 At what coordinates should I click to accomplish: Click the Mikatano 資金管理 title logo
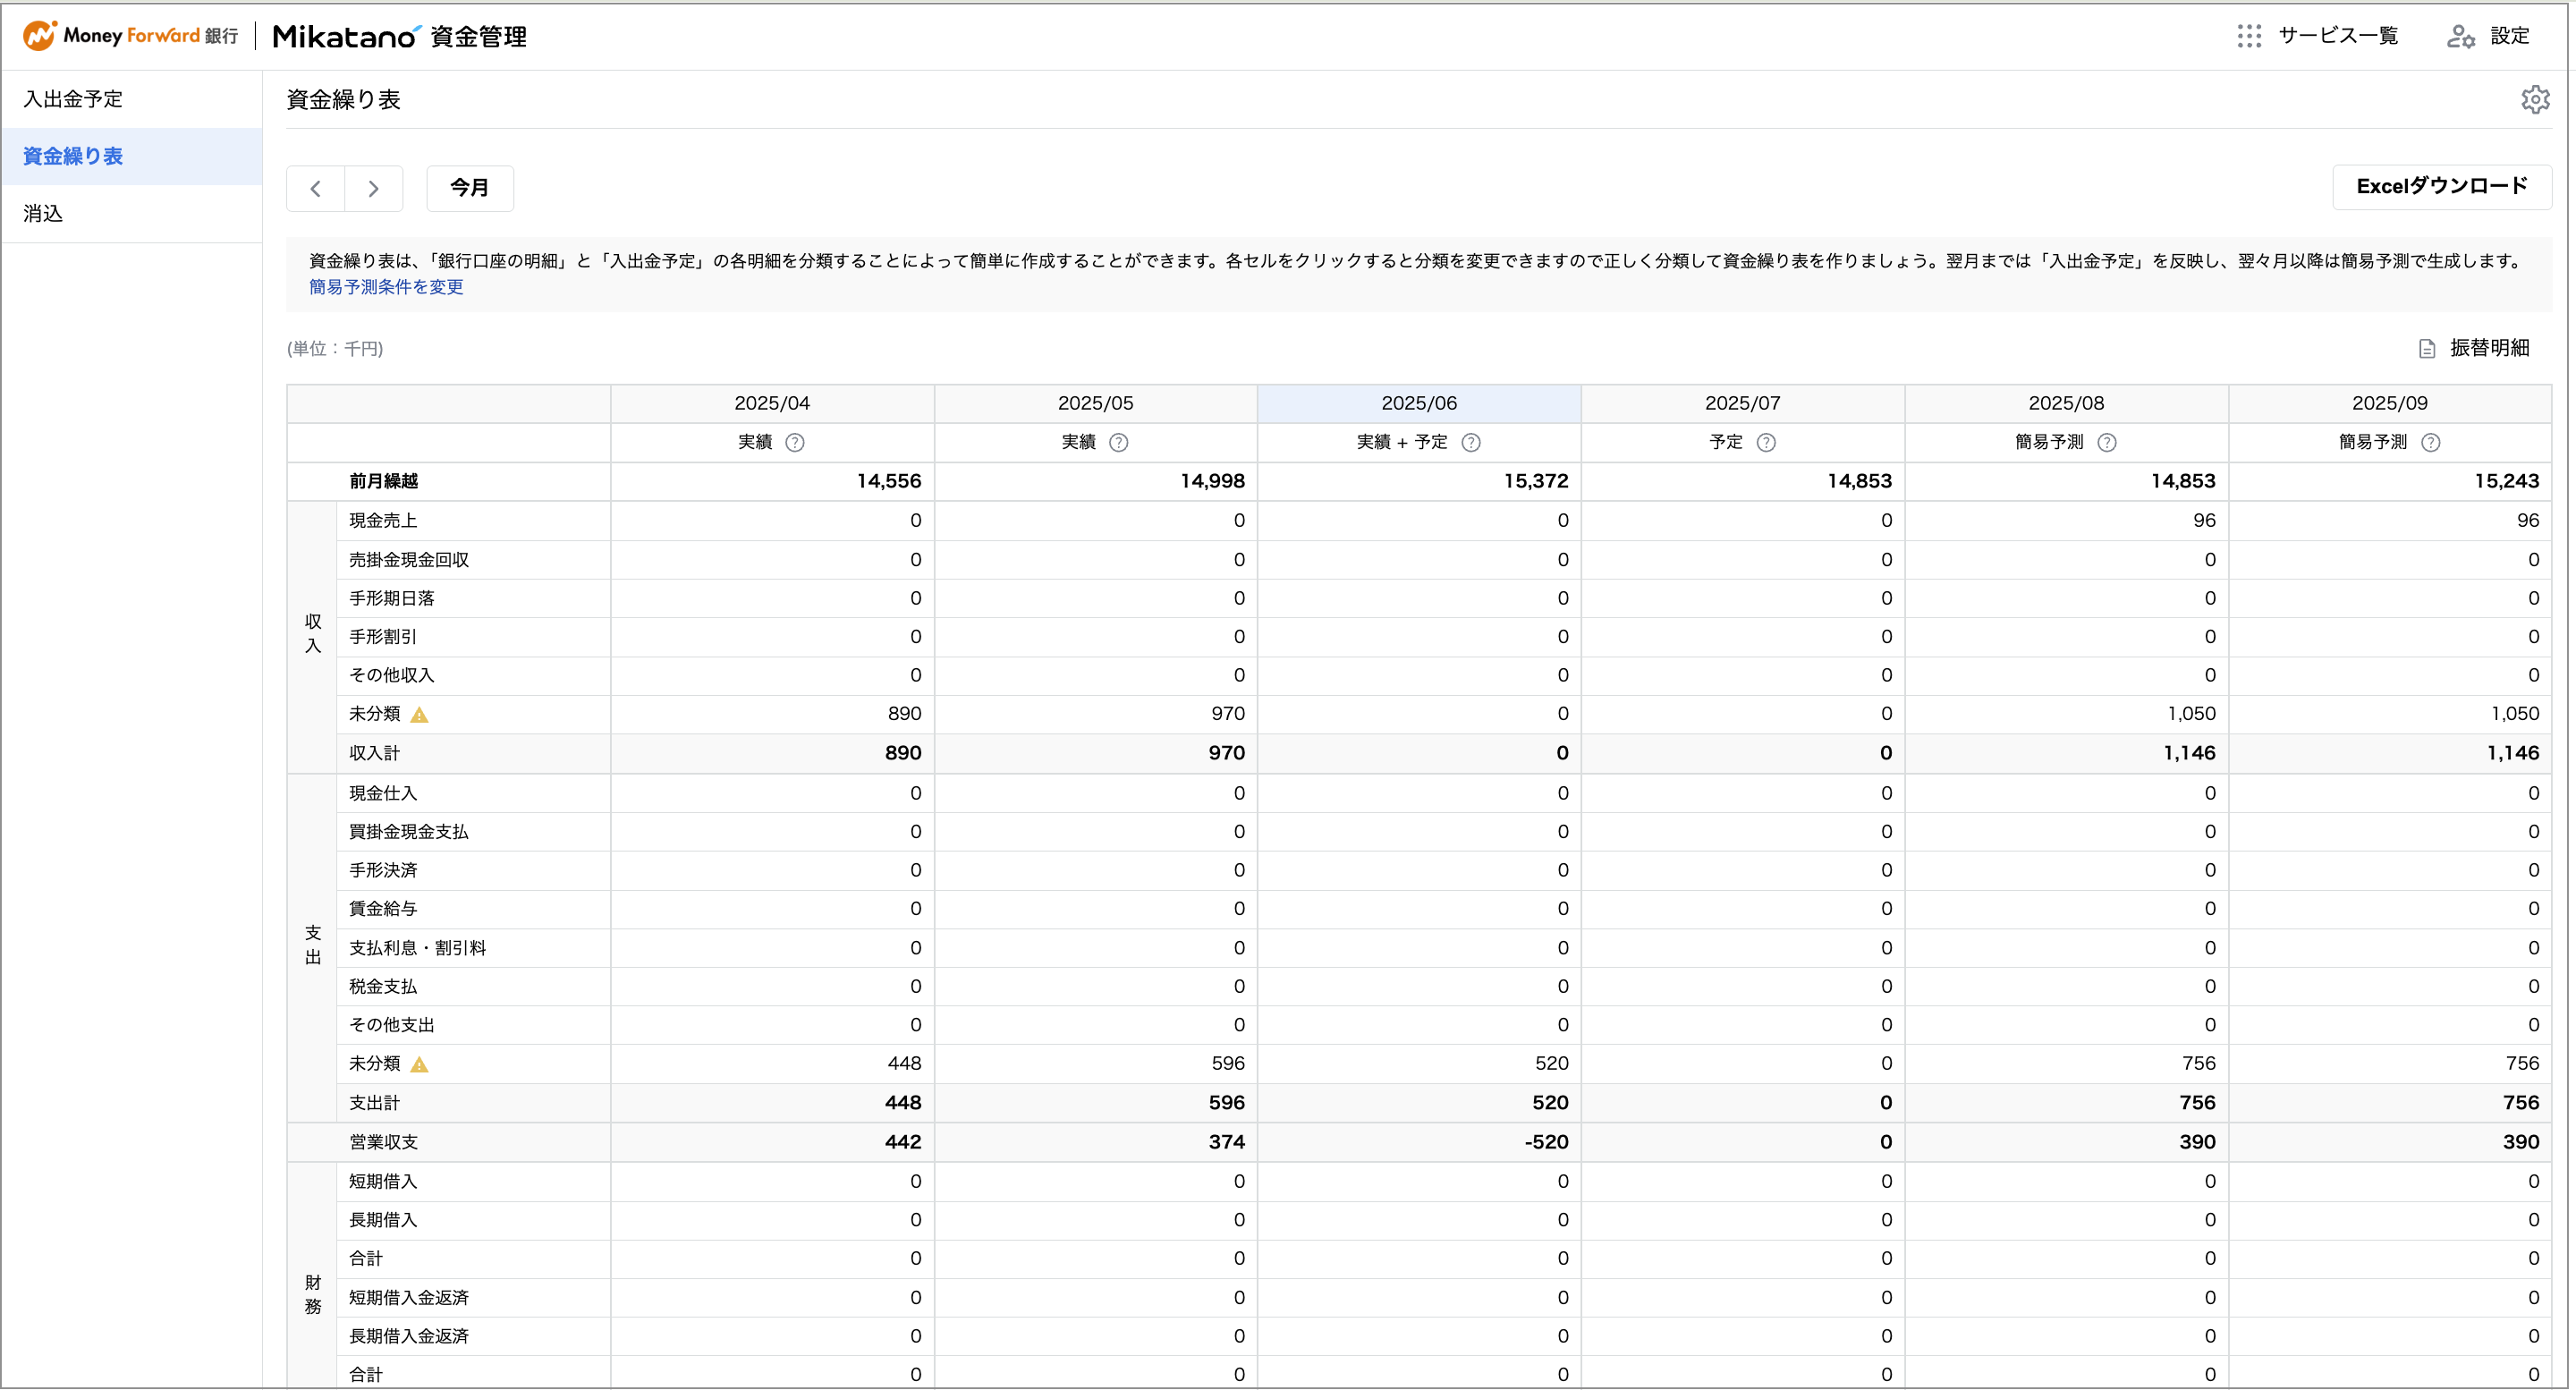point(400,37)
